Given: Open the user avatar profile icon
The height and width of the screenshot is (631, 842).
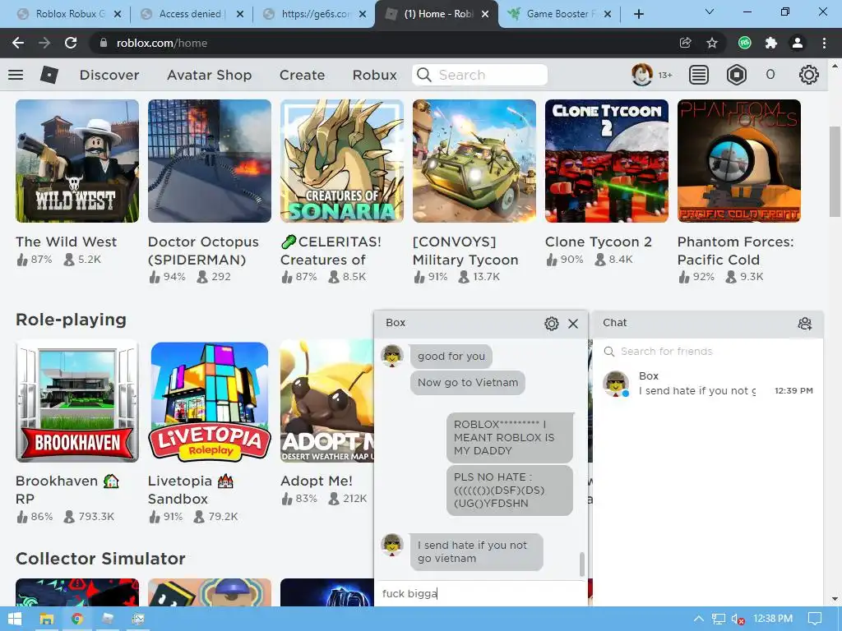Looking at the screenshot, I should click(641, 75).
